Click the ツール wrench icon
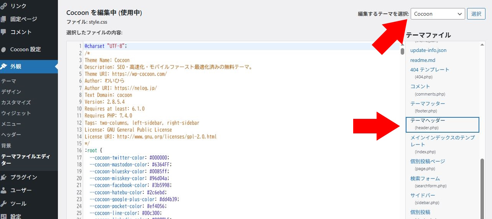 [3, 203]
